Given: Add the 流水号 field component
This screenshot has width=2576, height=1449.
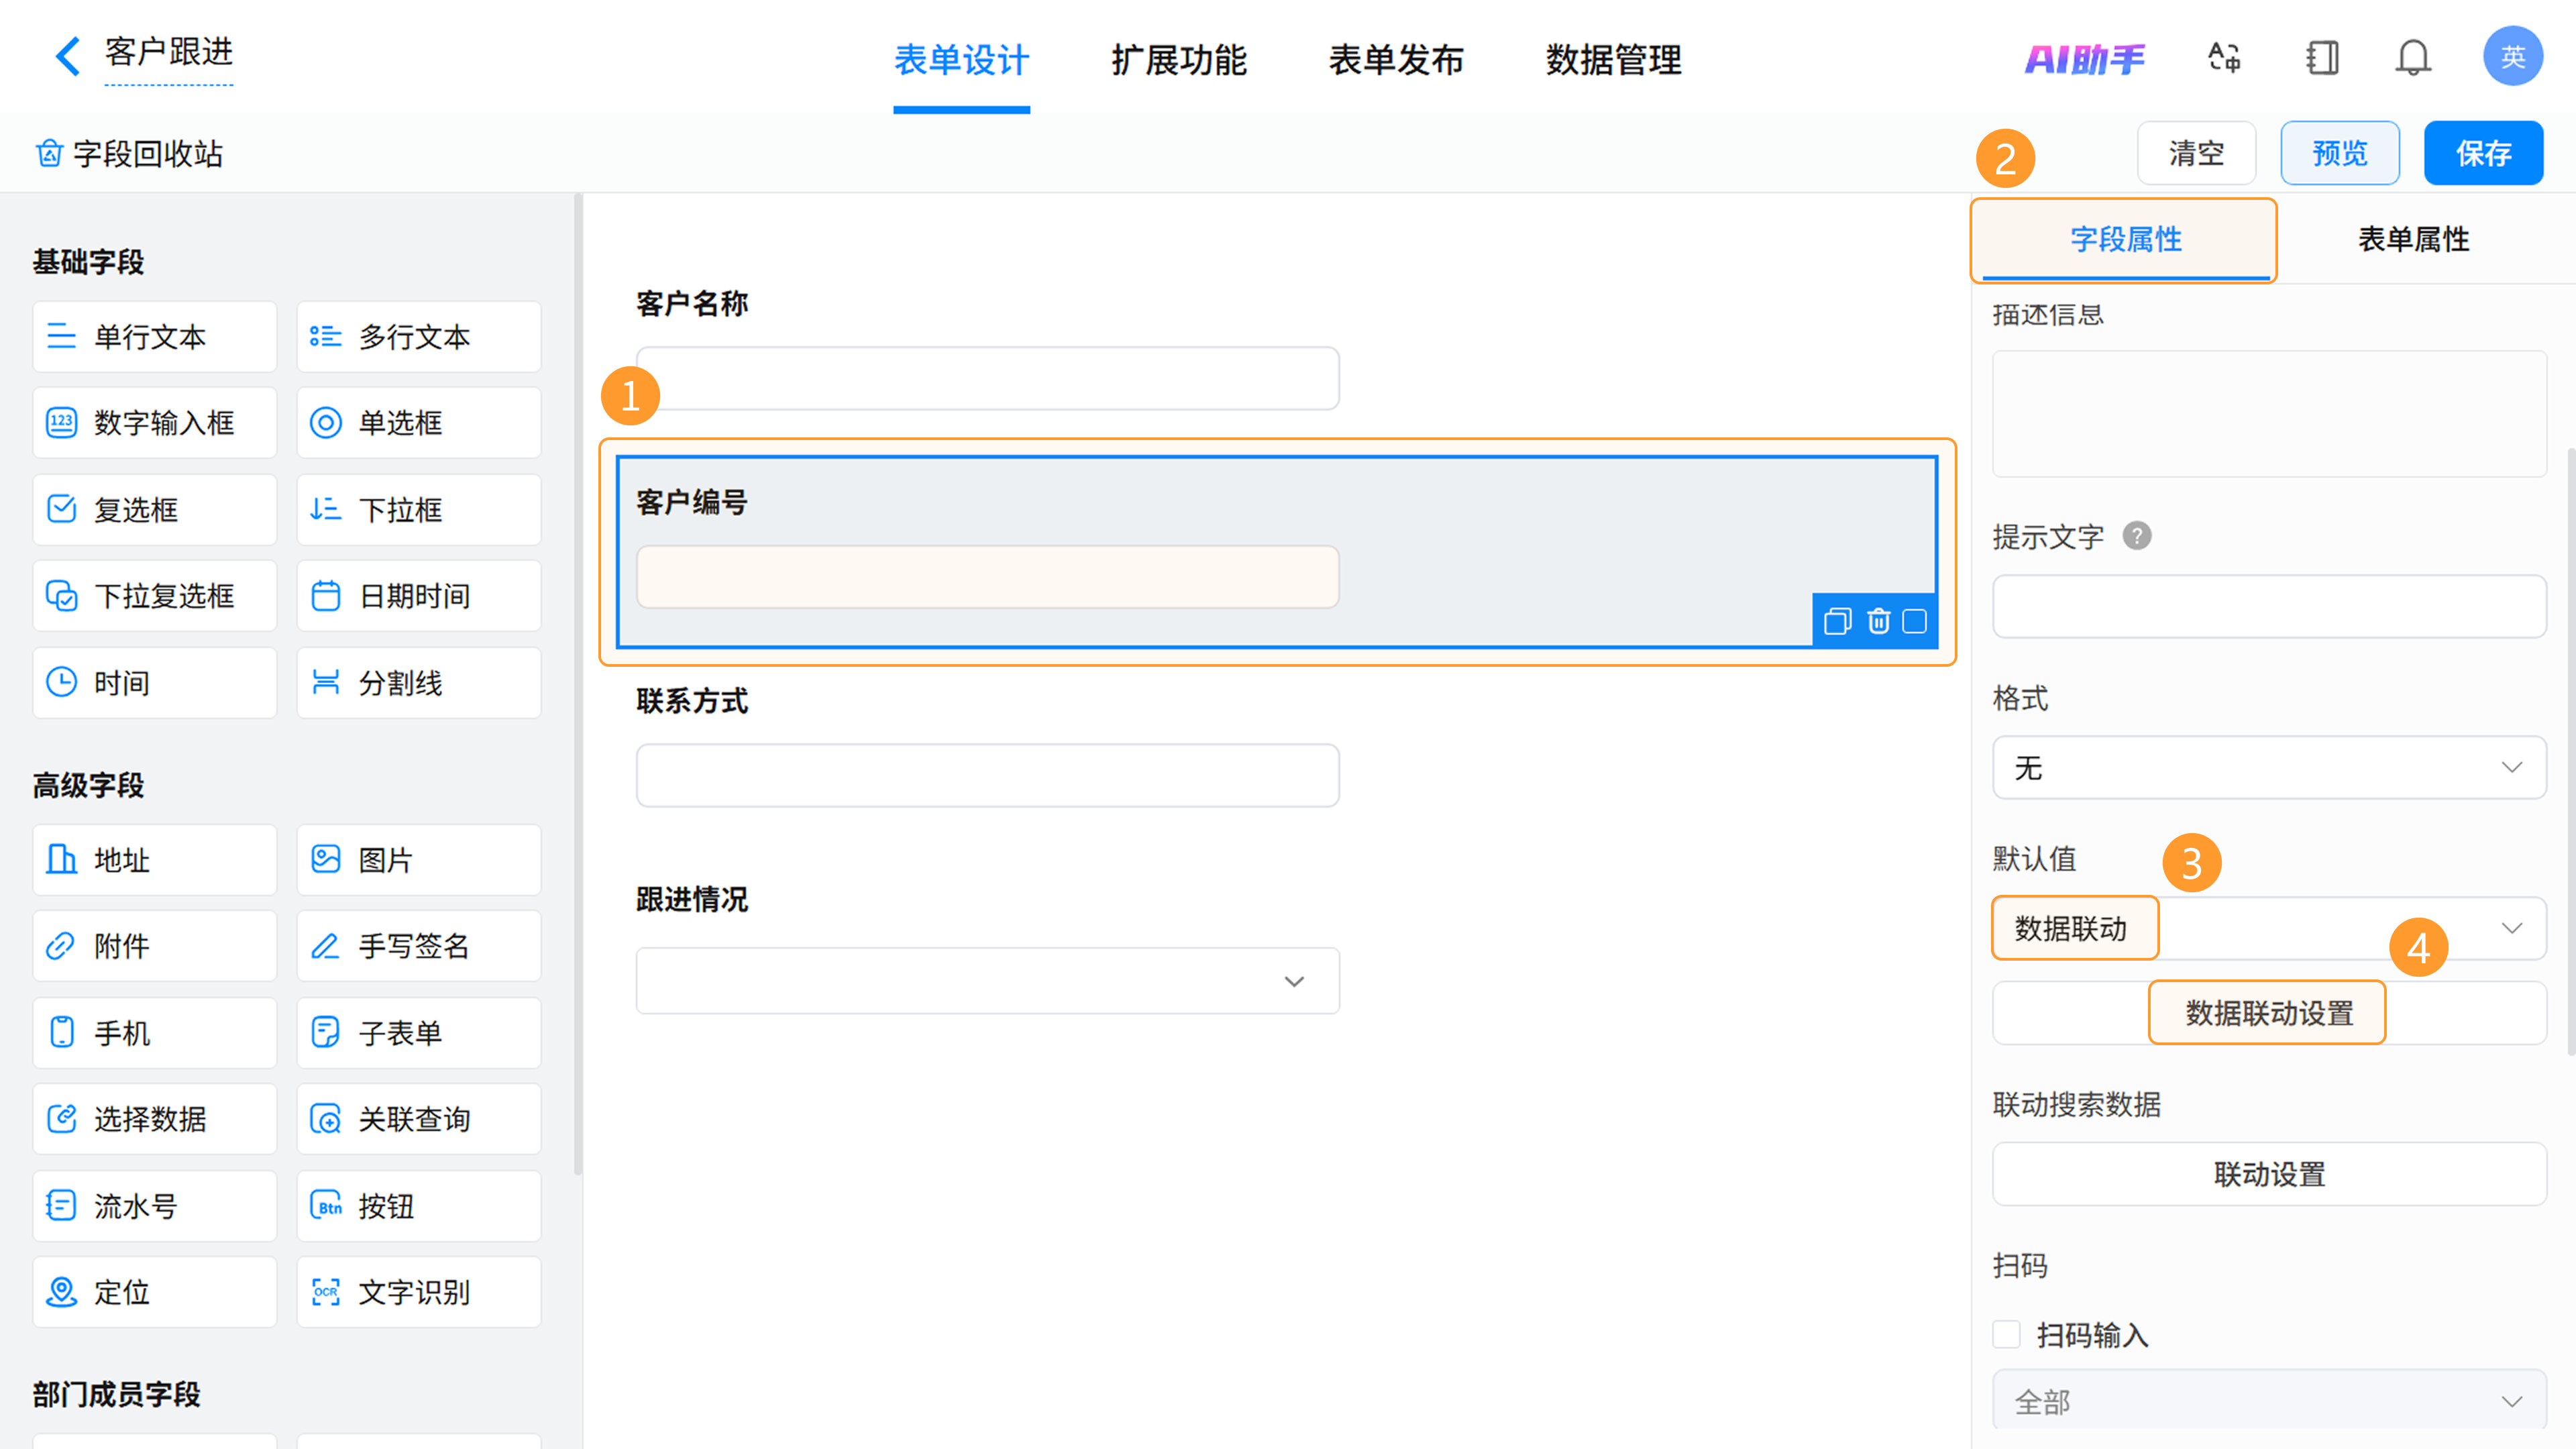Looking at the screenshot, I should (x=154, y=1206).
